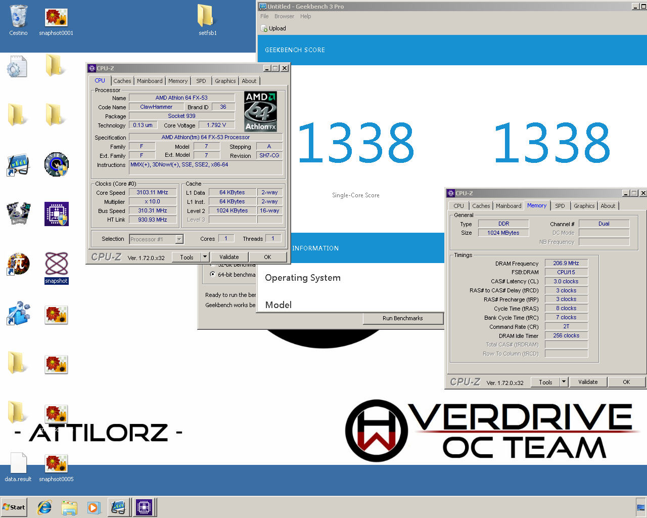
Task: Click the HT Link 930.93 MHz value
Action: coord(152,220)
